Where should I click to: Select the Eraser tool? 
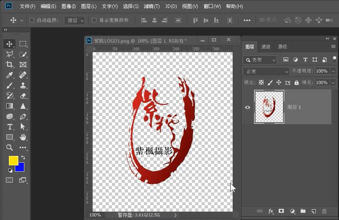coord(23,96)
